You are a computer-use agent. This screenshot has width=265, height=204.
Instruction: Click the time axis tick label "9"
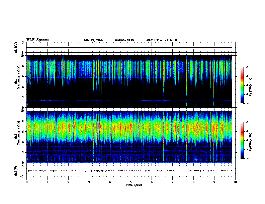(x=214, y=182)
